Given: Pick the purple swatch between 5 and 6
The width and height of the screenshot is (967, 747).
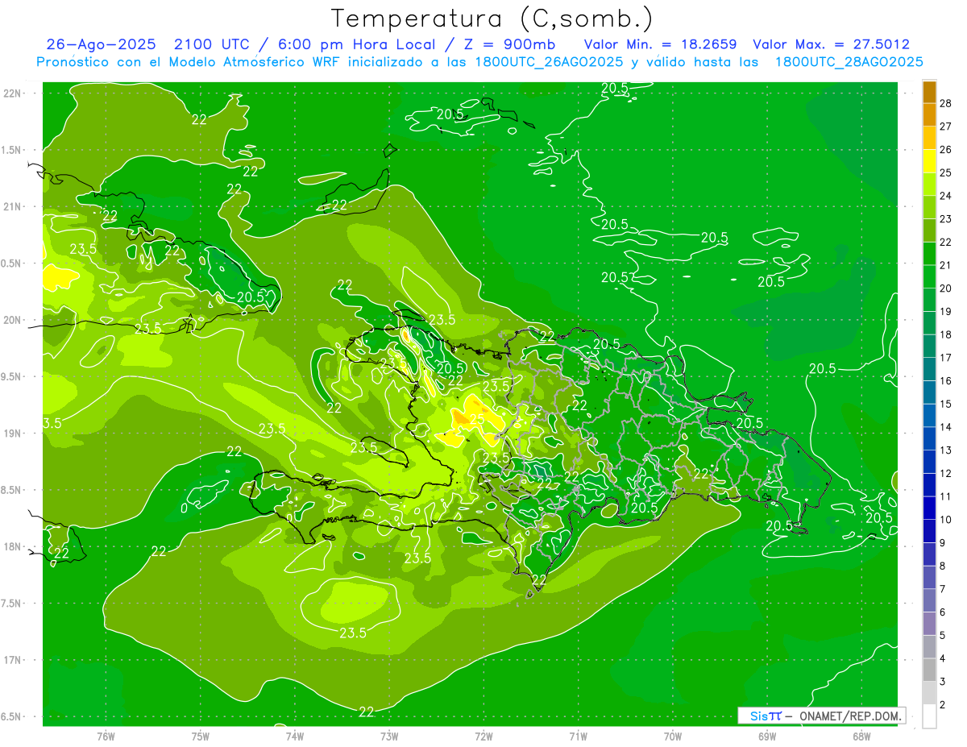Looking at the screenshot, I should 929,624.
